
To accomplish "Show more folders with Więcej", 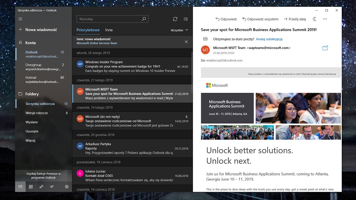I will coord(43,141).
